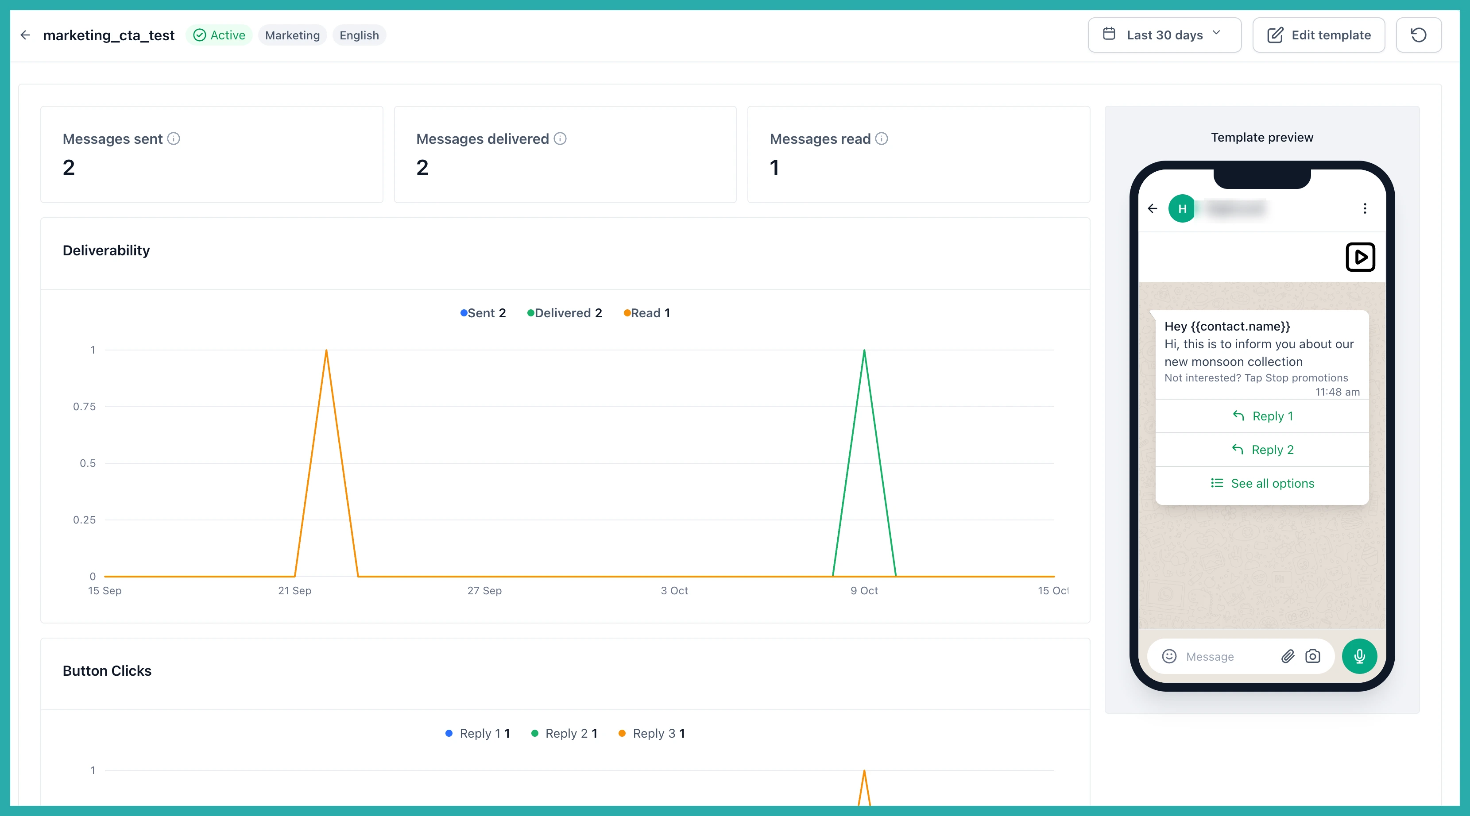Toggle the Reply 1 series in Button Clicks legend
The width and height of the screenshot is (1470, 816).
pyautogui.click(x=477, y=733)
